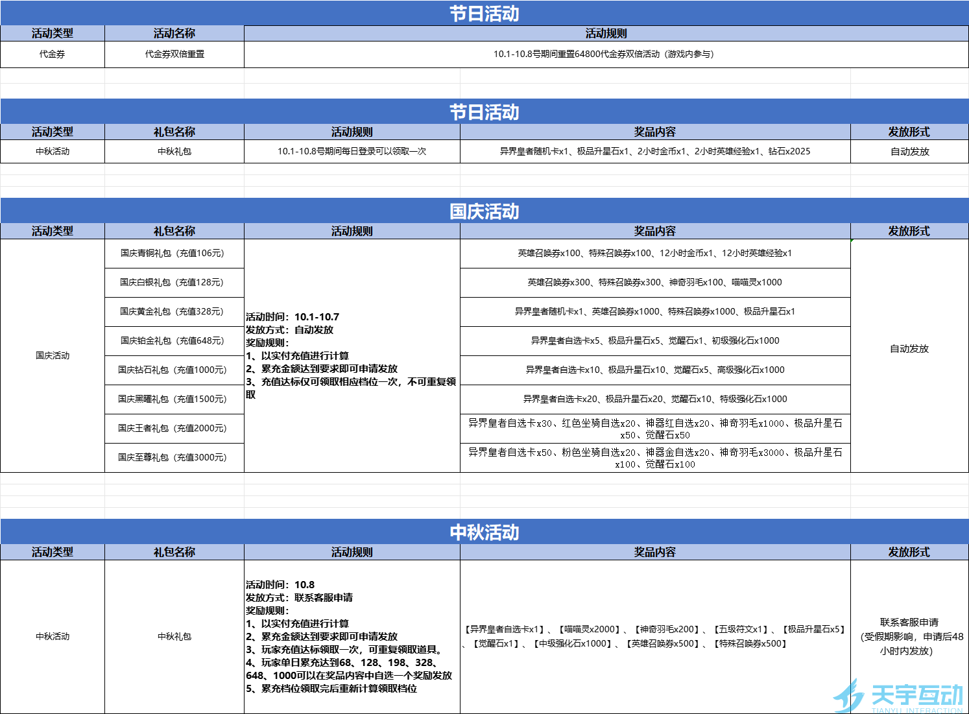Select the 联系客服申请 delivery method cell

tap(909, 636)
